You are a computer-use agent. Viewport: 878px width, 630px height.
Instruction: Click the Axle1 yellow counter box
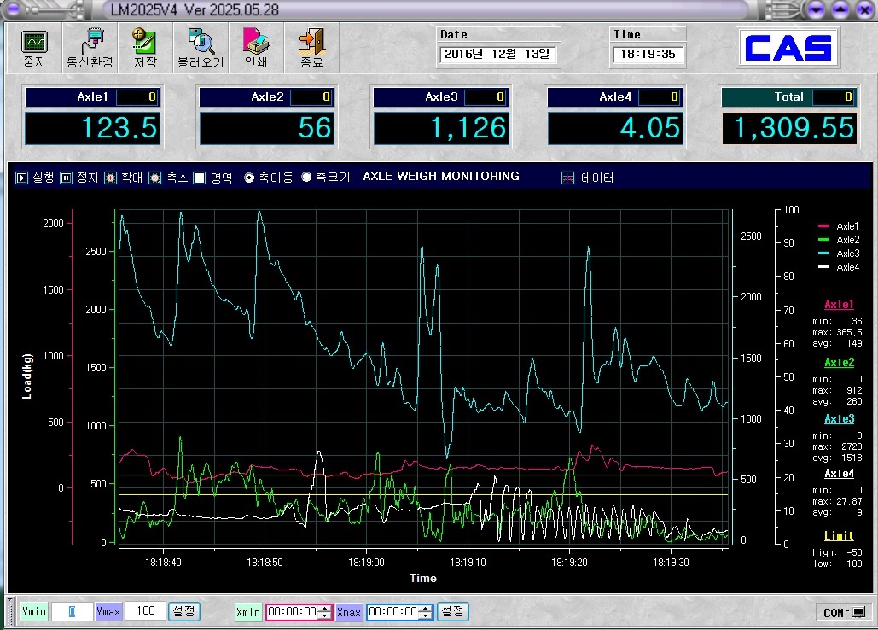pos(137,96)
